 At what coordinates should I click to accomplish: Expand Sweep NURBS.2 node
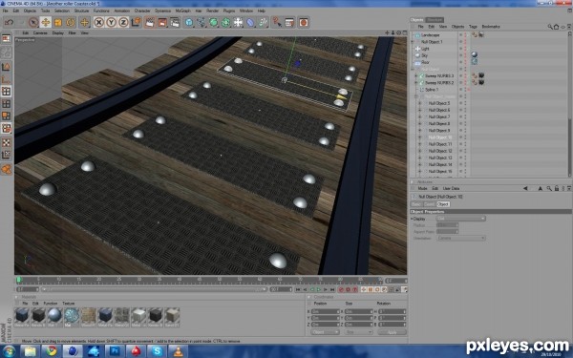415,83
